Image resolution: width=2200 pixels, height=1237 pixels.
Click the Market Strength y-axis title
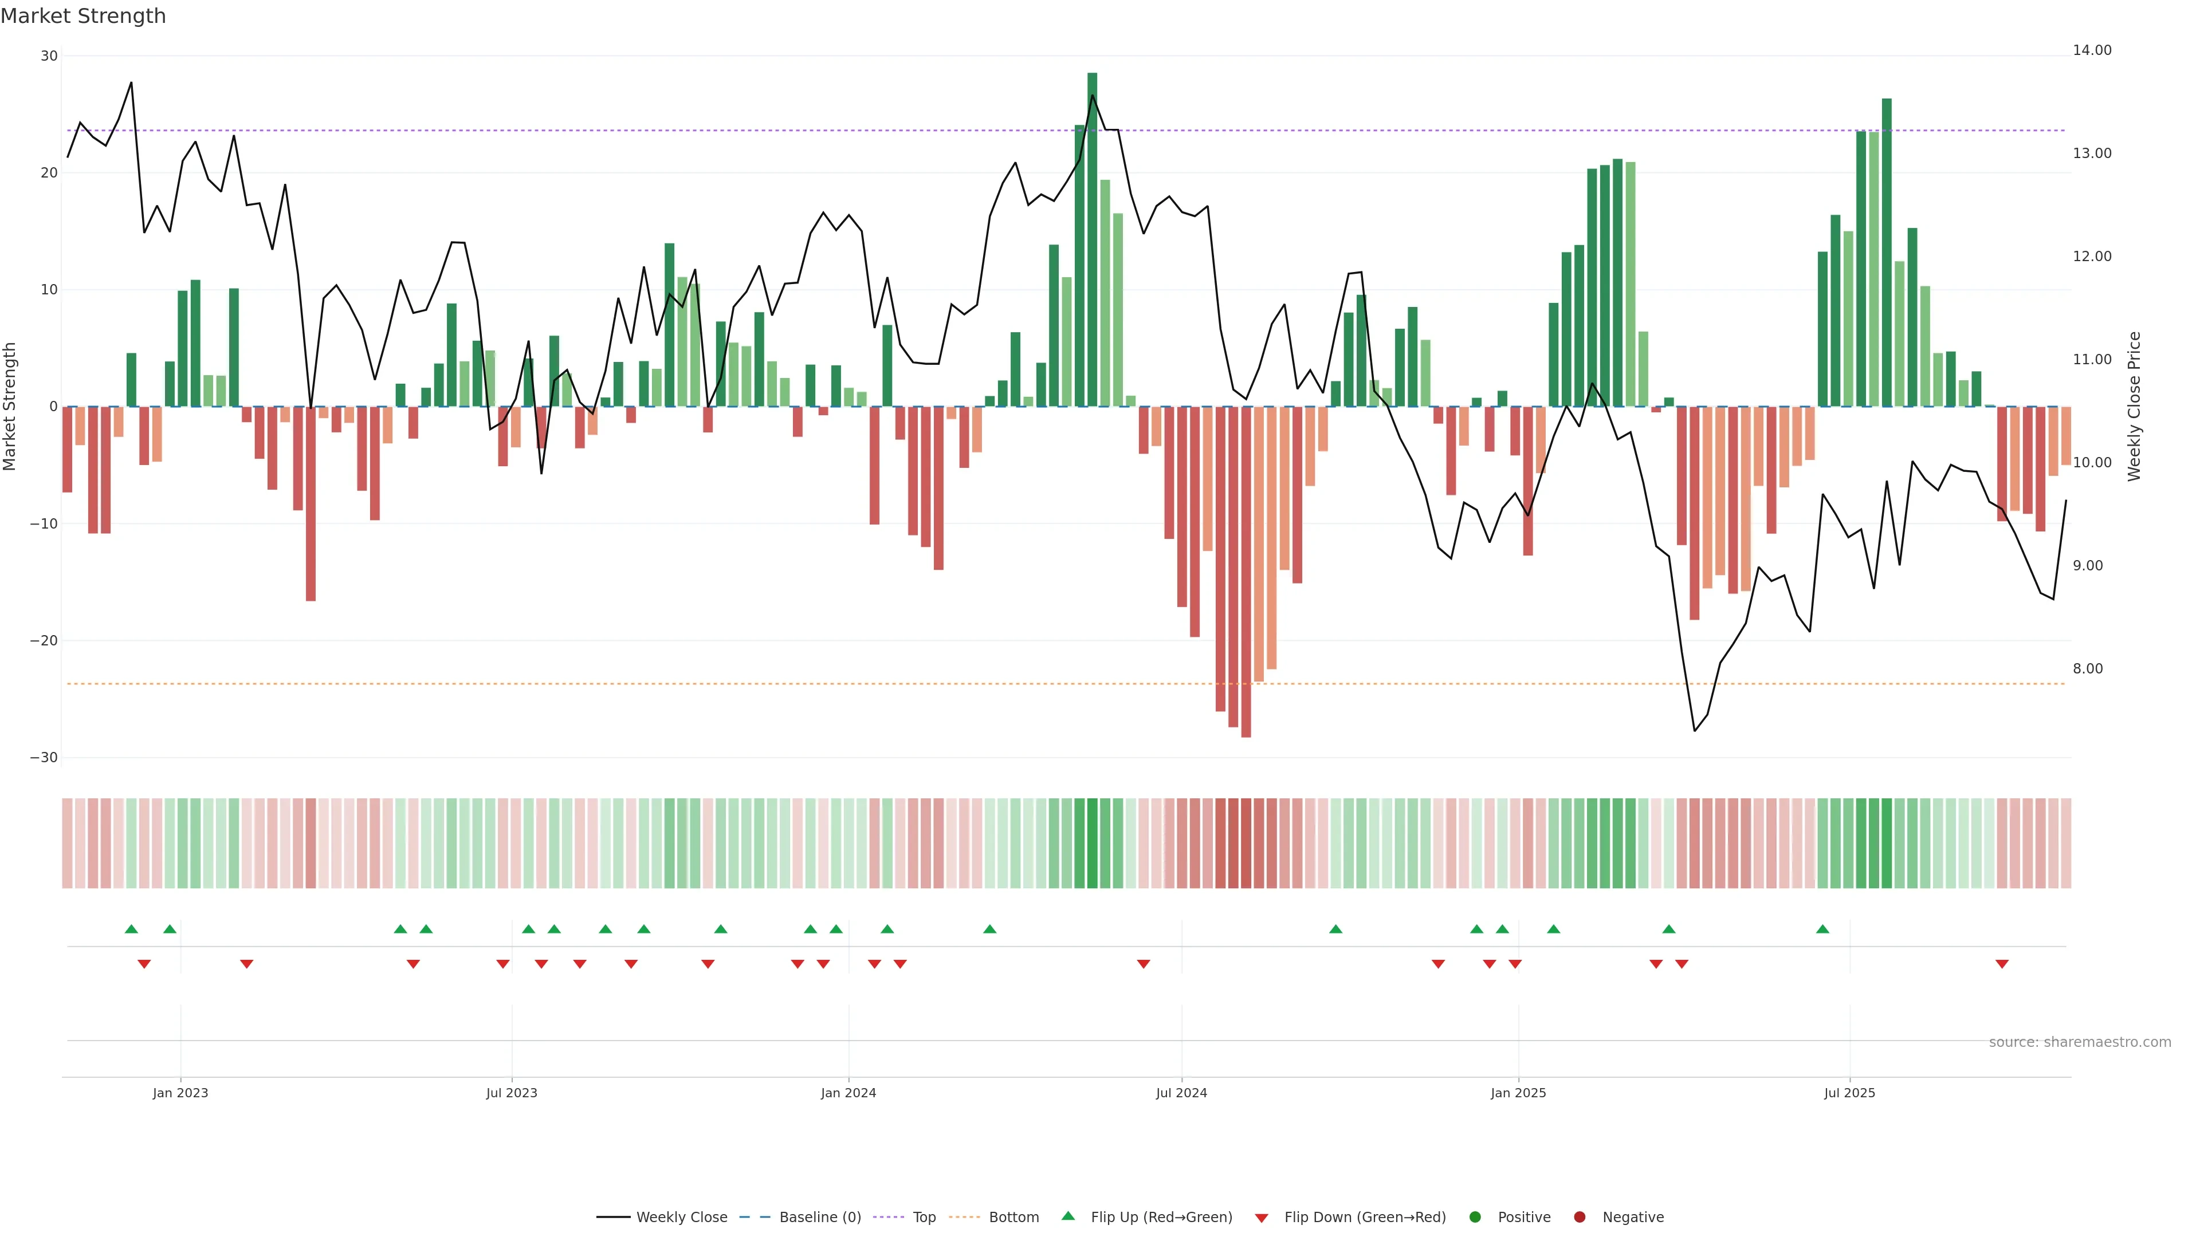(x=10, y=407)
